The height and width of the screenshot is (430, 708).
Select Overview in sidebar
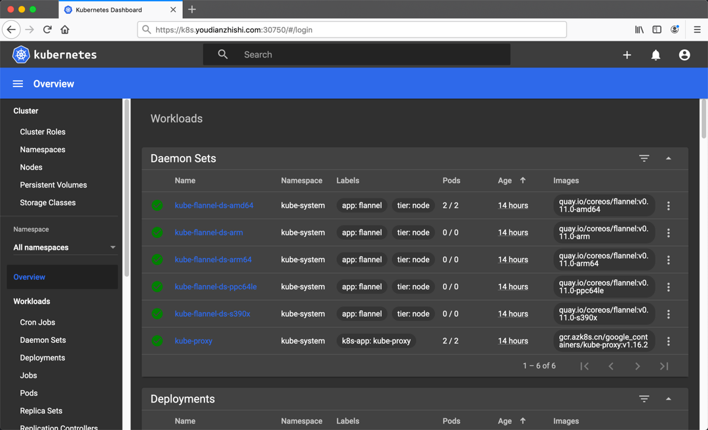coord(62,277)
